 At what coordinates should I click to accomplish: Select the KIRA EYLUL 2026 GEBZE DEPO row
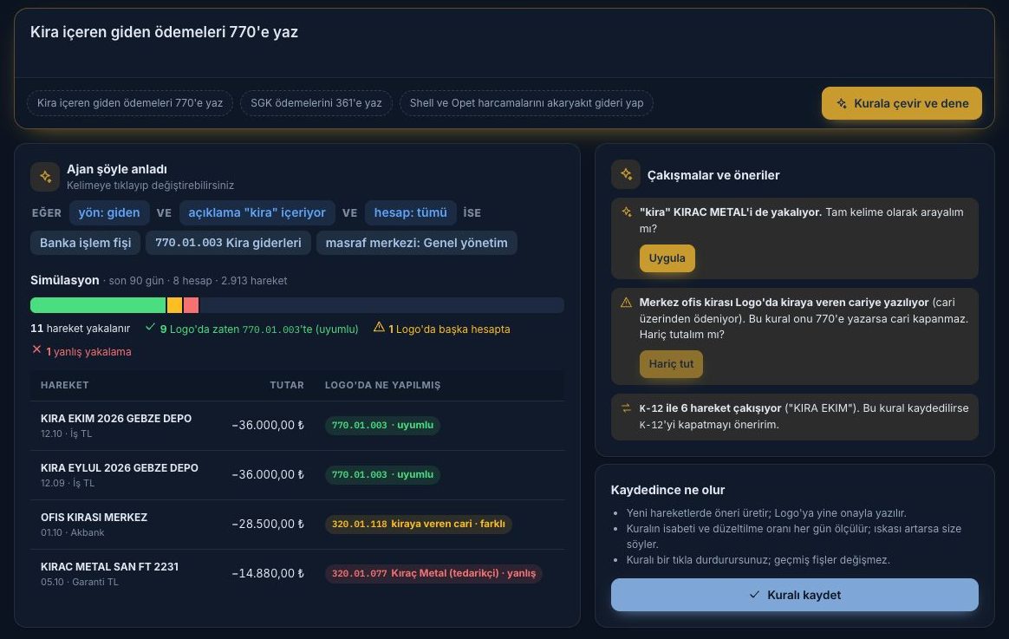(297, 475)
